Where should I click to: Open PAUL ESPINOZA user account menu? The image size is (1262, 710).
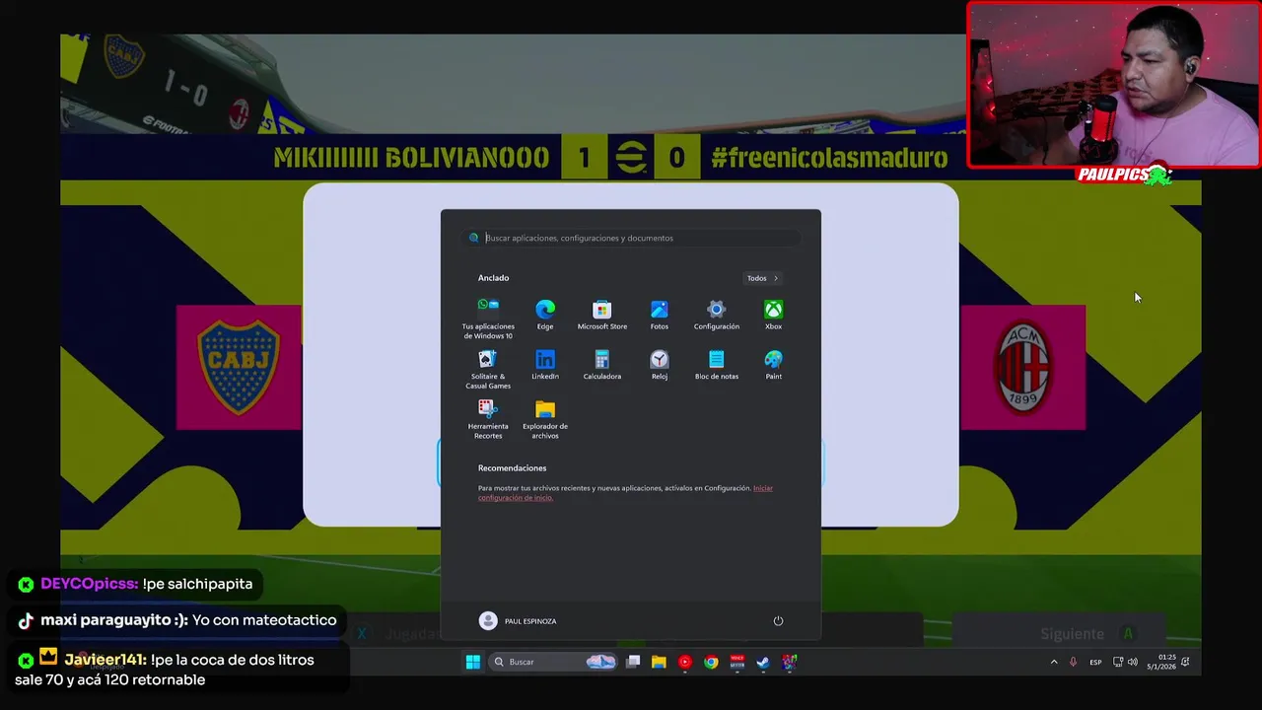pos(518,621)
